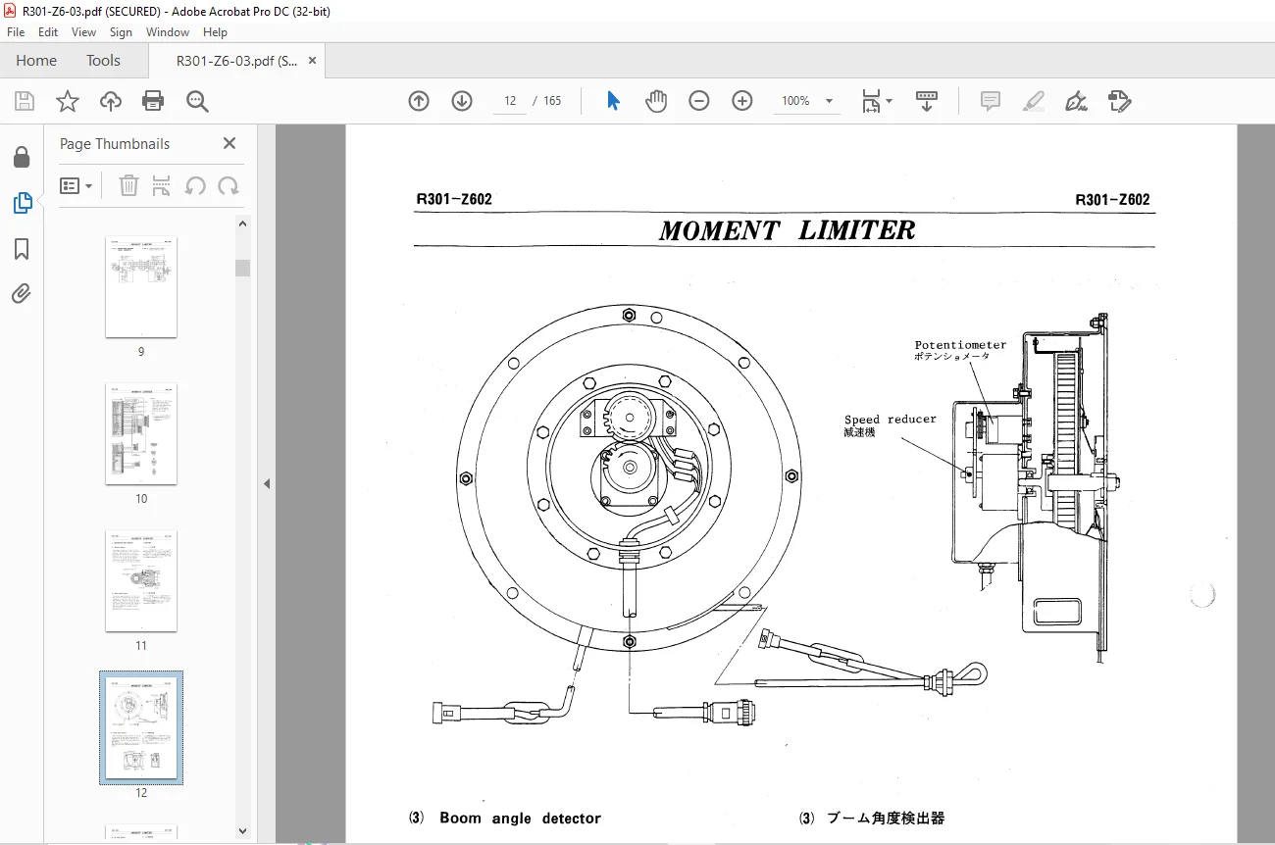Image resolution: width=1275 pixels, height=845 pixels.
Task: Open fit page width options
Action: (876, 101)
